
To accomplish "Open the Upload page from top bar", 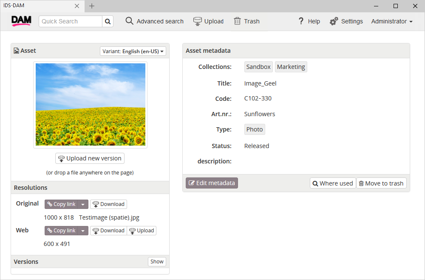I will pyautogui.click(x=208, y=21).
